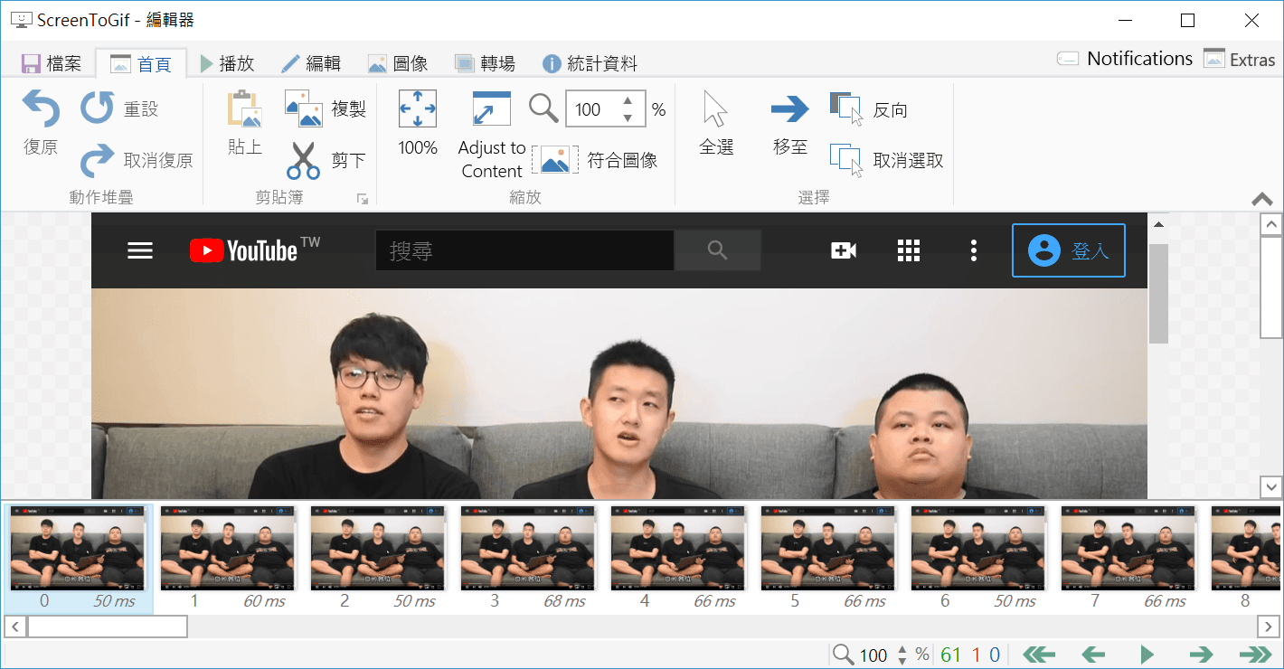Click the 移至 go-to arrow icon
The width and height of the screenshot is (1284, 669).
(x=789, y=109)
